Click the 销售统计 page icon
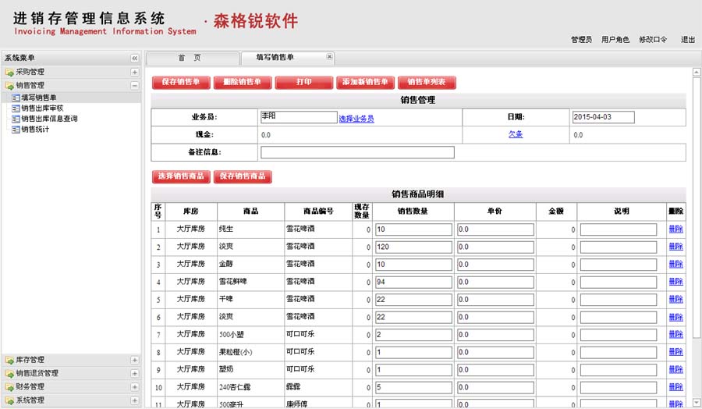Screen dimensions: 702x409 click(15, 130)
